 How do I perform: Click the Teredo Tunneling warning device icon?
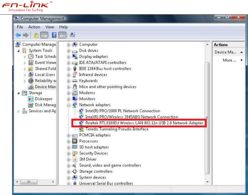click(81, 129)
